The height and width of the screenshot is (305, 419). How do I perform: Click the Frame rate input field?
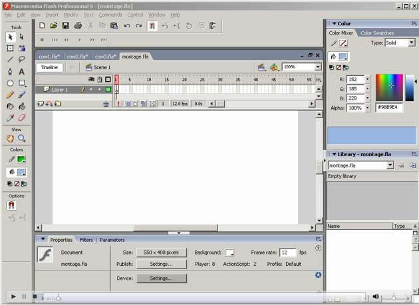(x=288, y=253)
